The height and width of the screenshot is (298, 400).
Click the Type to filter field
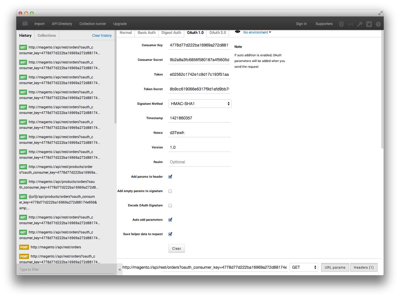[66, 269]
